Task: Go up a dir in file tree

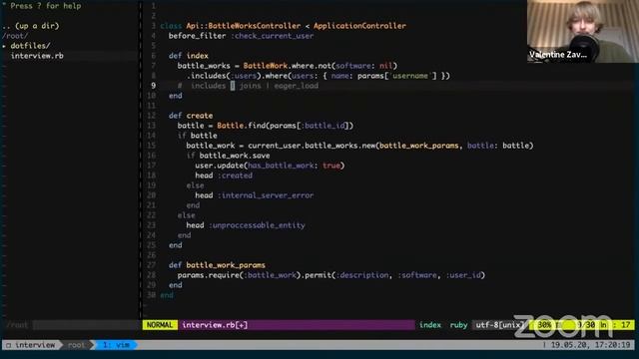Action: 31,26
